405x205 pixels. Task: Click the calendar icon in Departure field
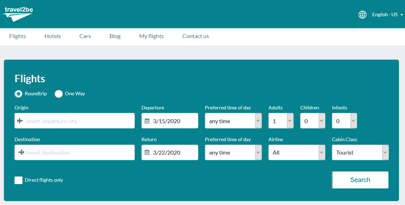(147, 121)
